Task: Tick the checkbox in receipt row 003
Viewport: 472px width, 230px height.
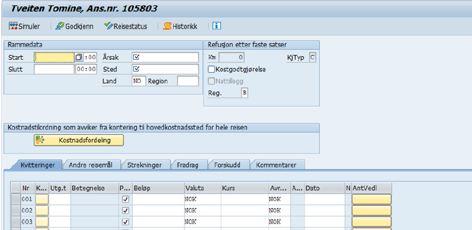Action: 126,222
